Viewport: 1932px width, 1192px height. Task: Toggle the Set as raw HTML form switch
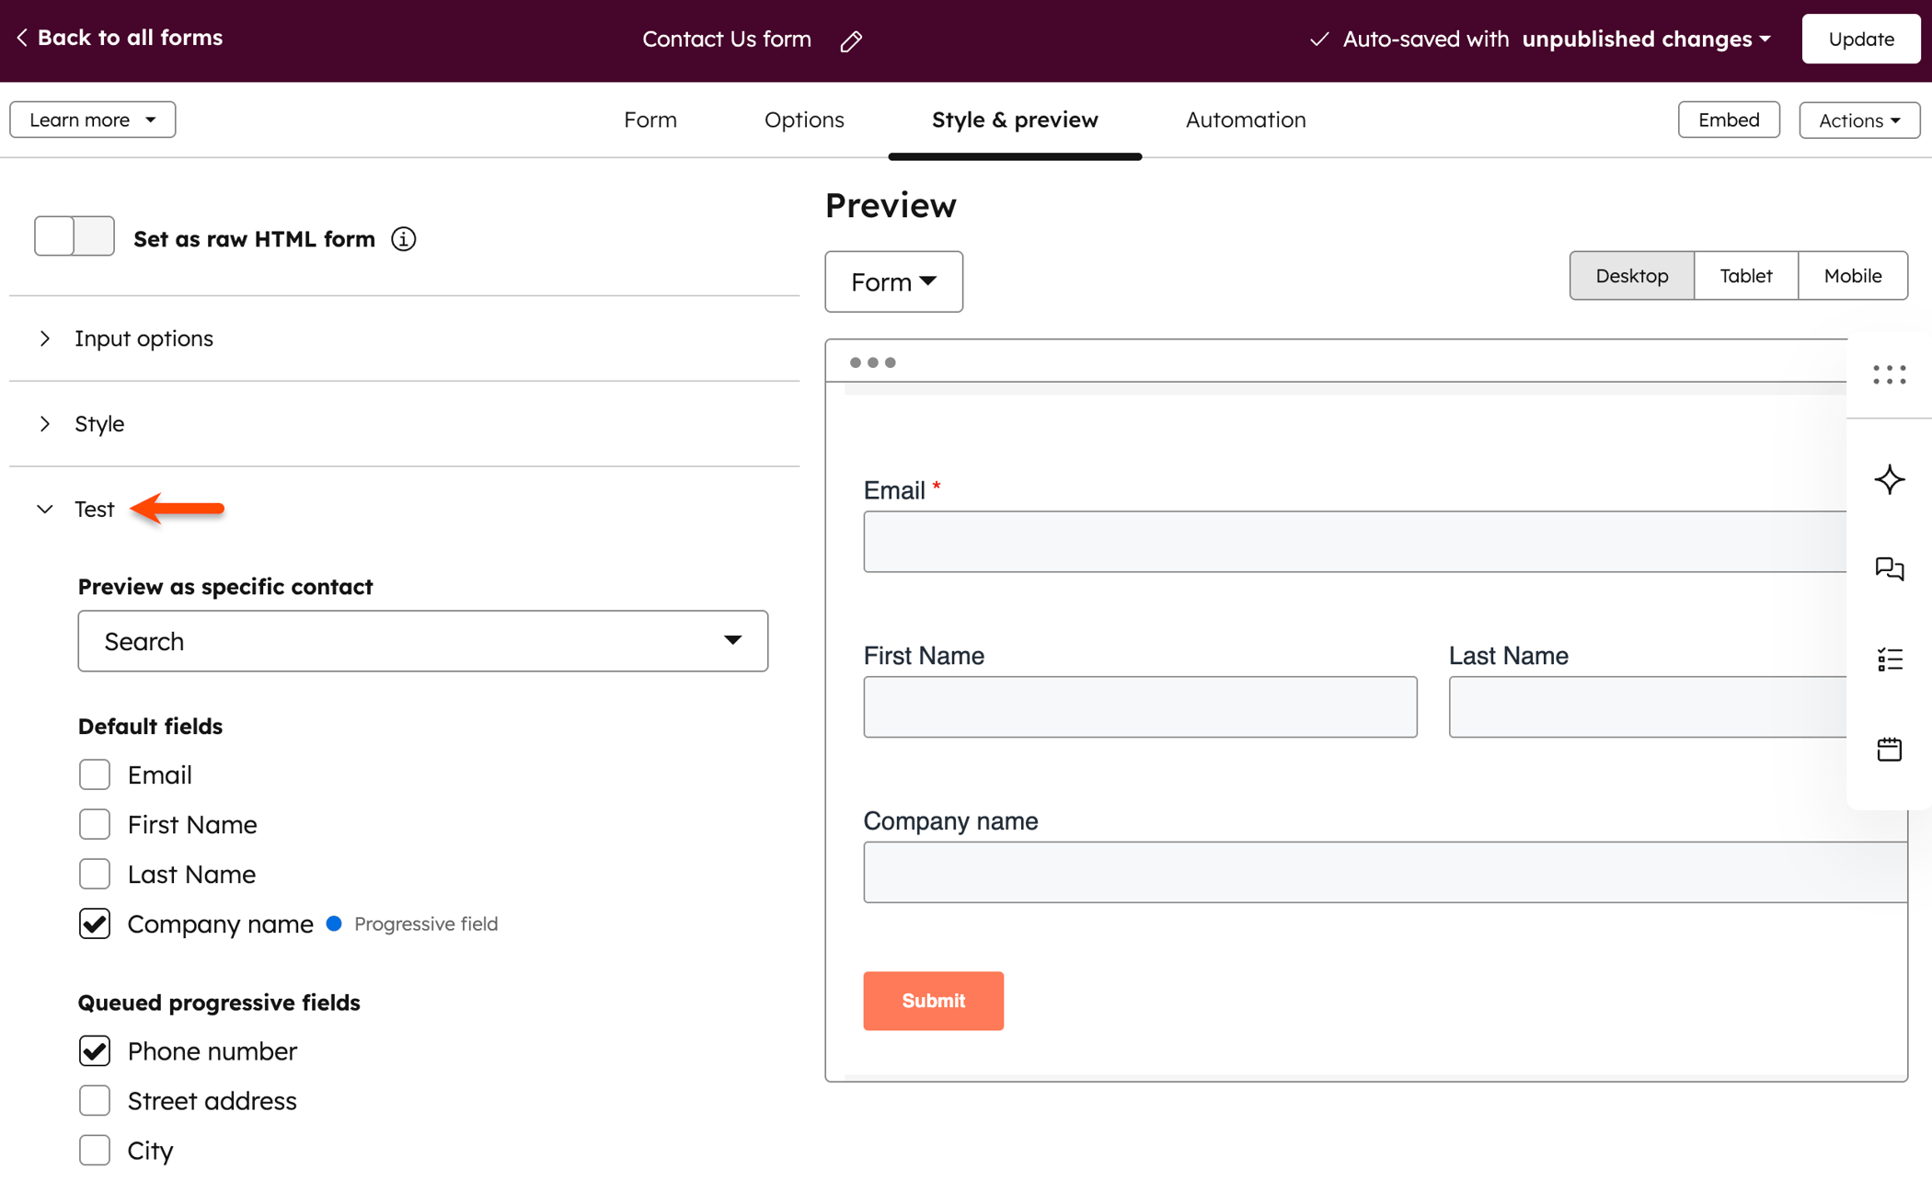point(75,236)
